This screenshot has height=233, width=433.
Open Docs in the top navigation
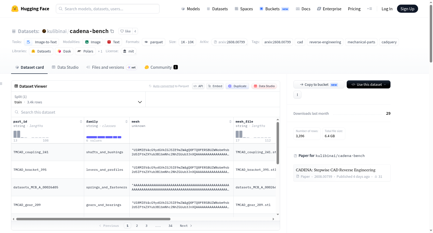(x=303, y=9)
